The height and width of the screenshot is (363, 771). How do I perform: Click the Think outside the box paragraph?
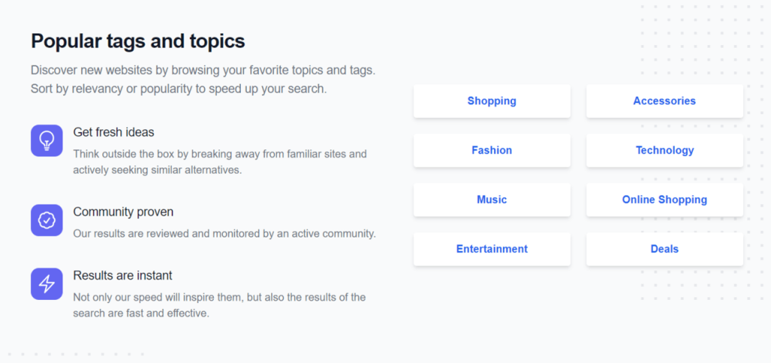[x=220, y=162]
